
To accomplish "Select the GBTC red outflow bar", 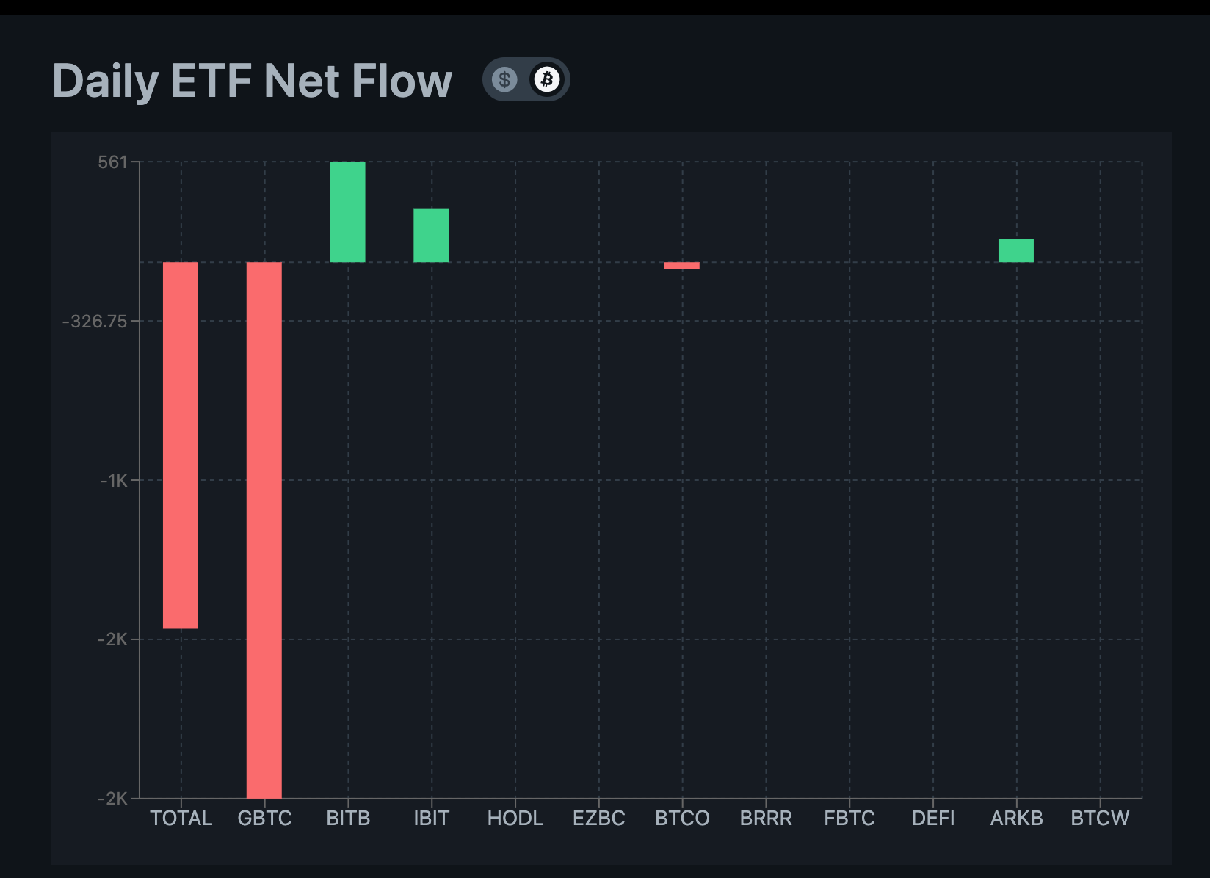I will coord(264,529).
